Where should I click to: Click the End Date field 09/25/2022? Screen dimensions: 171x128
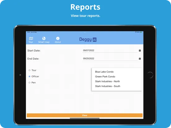(110, 59)
